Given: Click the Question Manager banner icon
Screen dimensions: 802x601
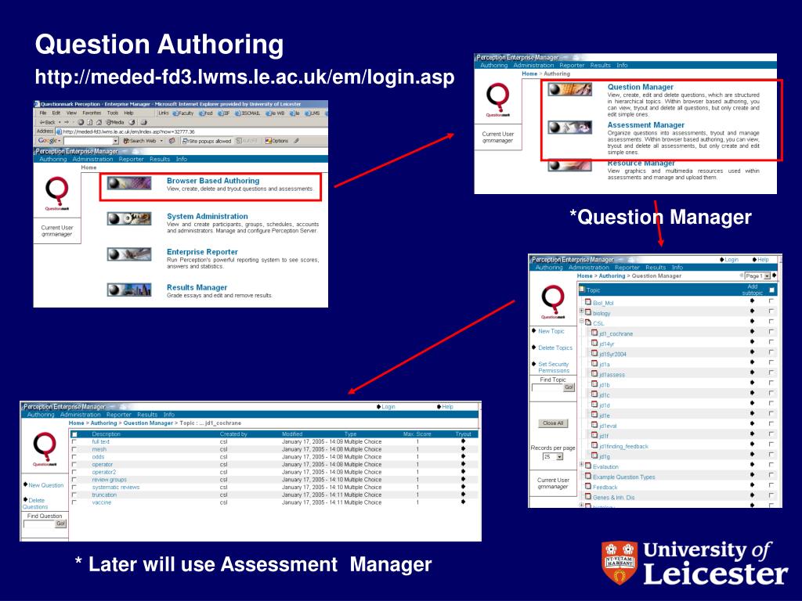Looking at the screenshot, I should [x=570, y=89].
